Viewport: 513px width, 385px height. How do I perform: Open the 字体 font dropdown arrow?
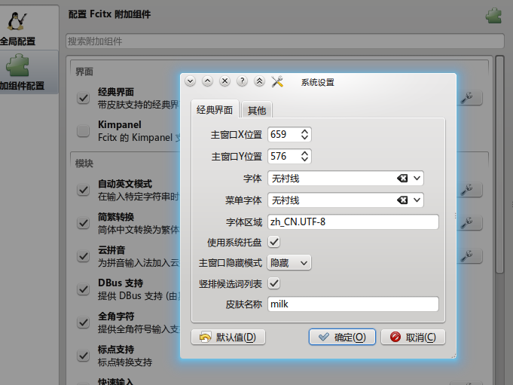pos(417,179)
